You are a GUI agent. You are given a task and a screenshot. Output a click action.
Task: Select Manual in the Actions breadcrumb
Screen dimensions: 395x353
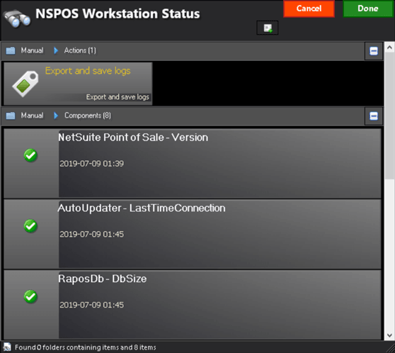point(32,50)
